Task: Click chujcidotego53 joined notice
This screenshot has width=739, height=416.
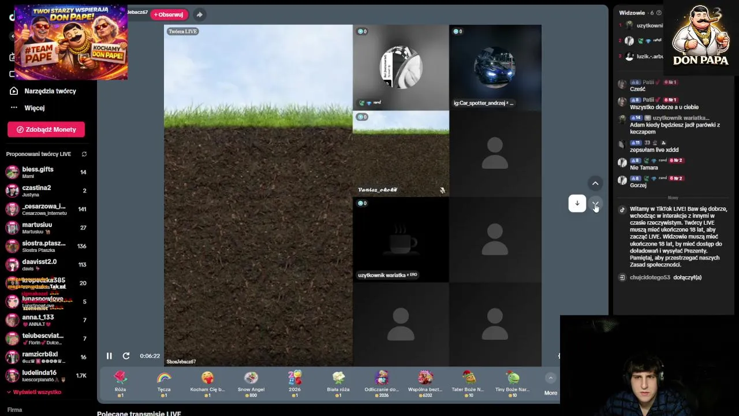Action: 665,277
